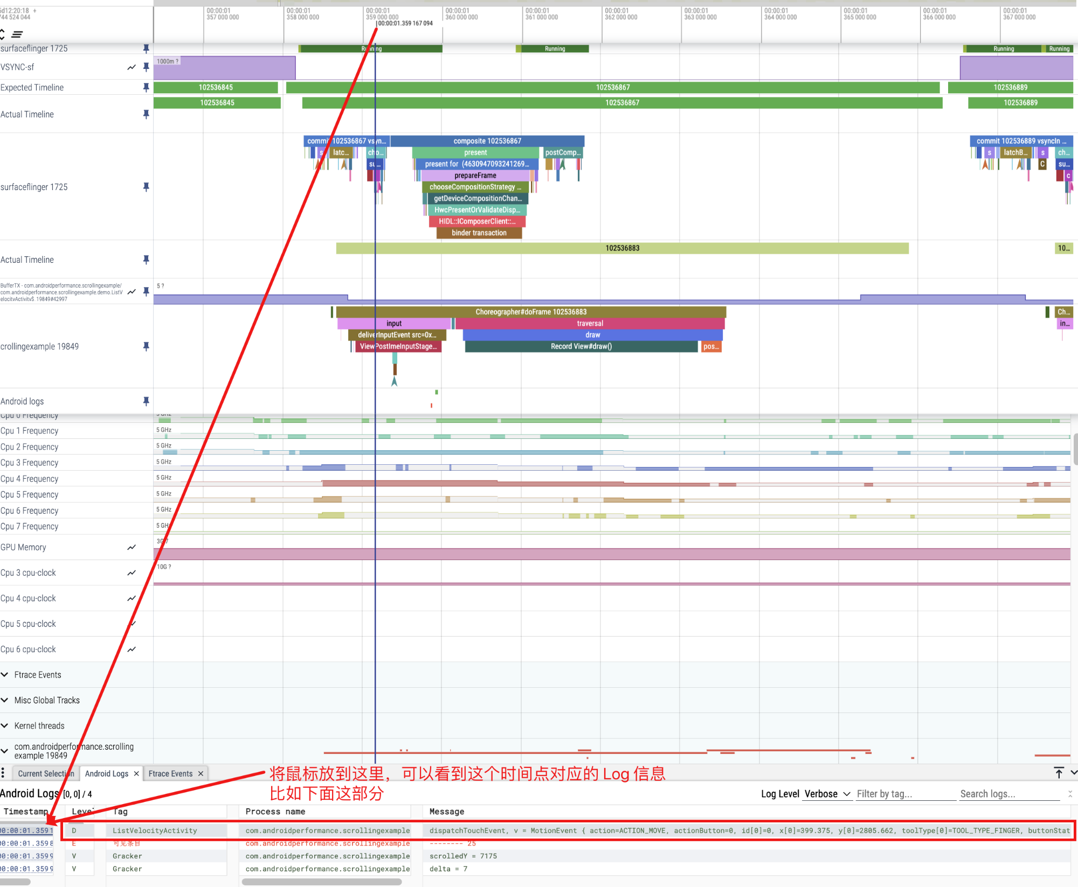Switch to the Current Selection tab
This screenshot has width=1078, height=887.
pyautogui.click(x=45, y=773)
